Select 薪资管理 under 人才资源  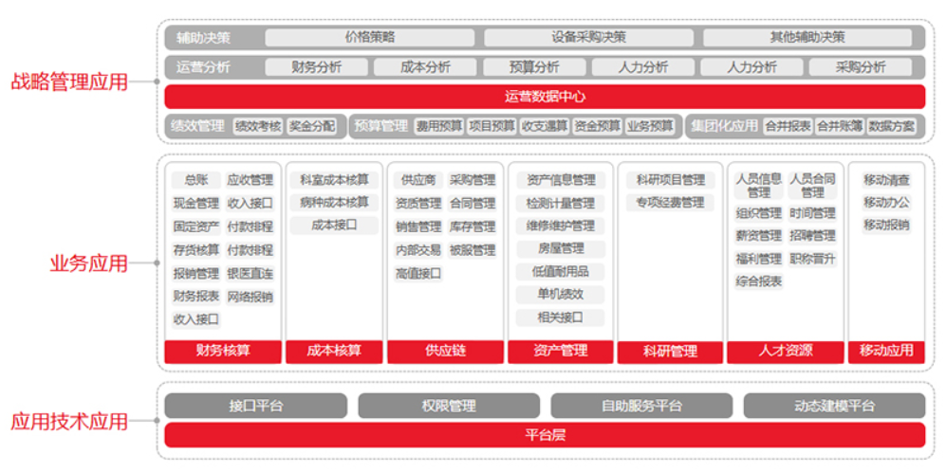click(758, 236)
